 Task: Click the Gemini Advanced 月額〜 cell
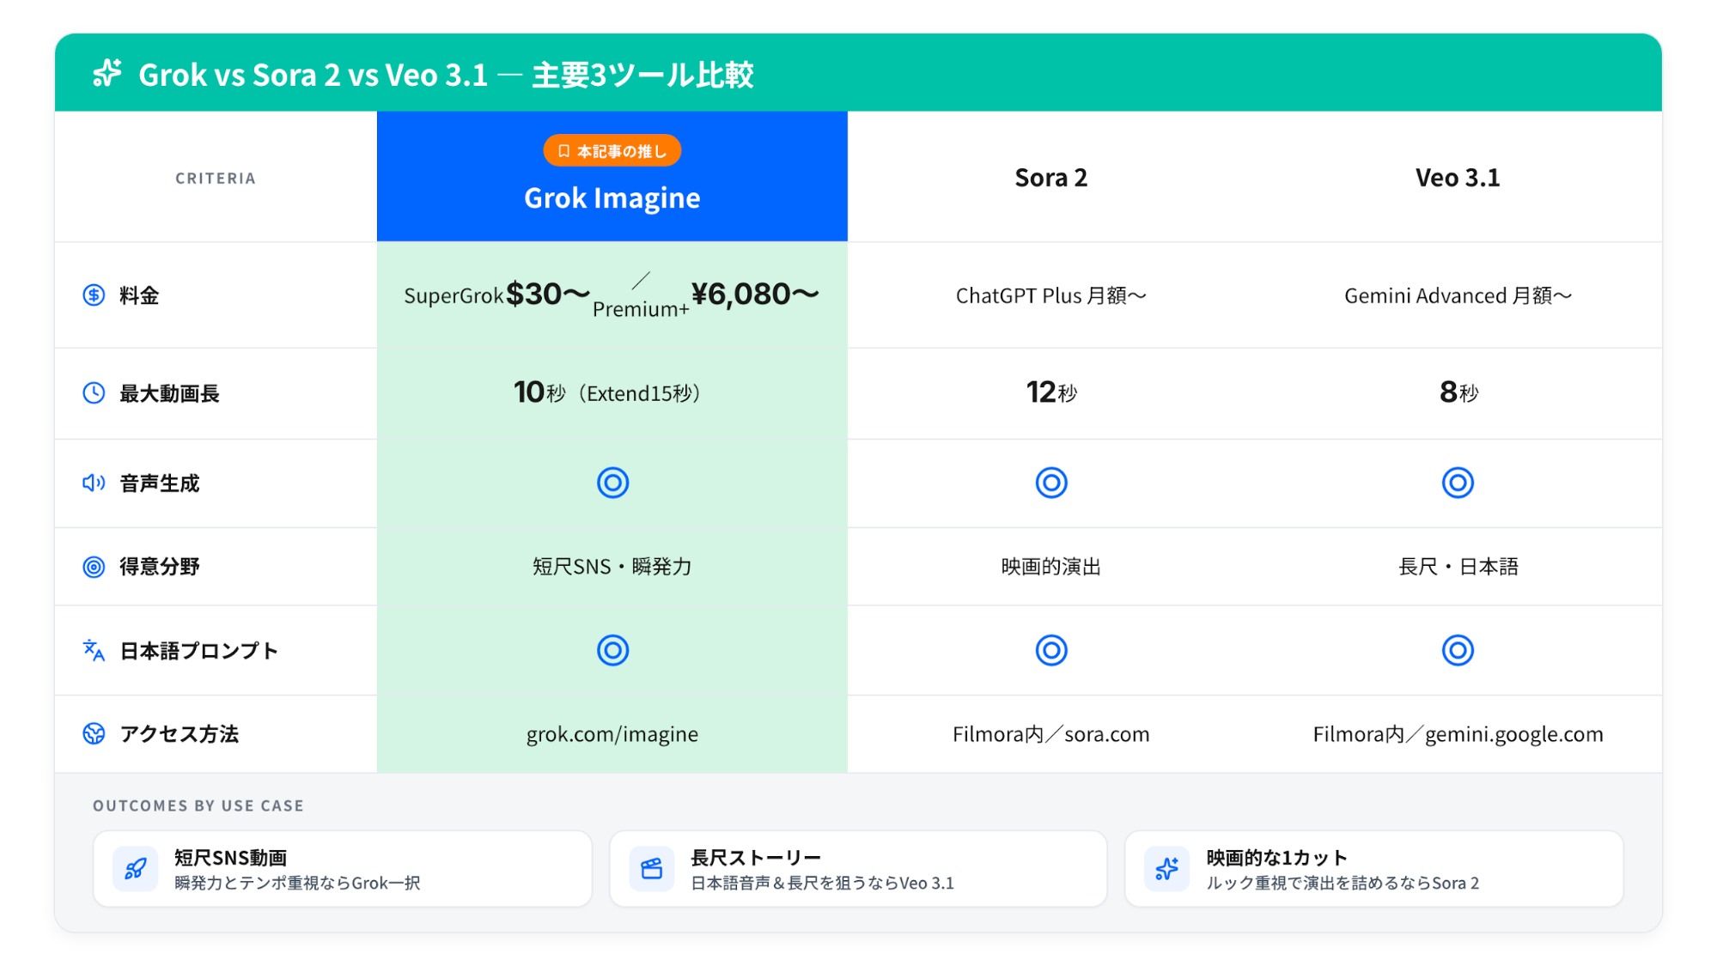[x=1458, y=295]
